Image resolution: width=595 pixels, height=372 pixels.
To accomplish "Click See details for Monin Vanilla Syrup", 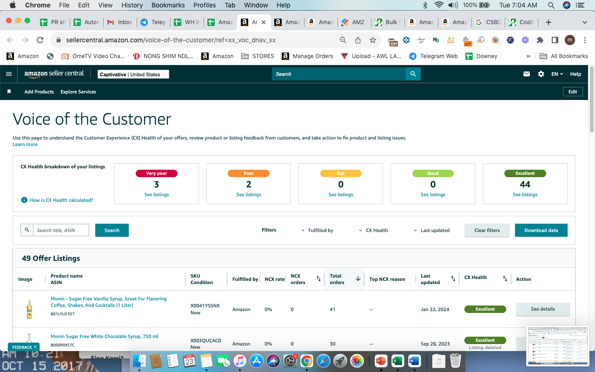I will [543, 309].
